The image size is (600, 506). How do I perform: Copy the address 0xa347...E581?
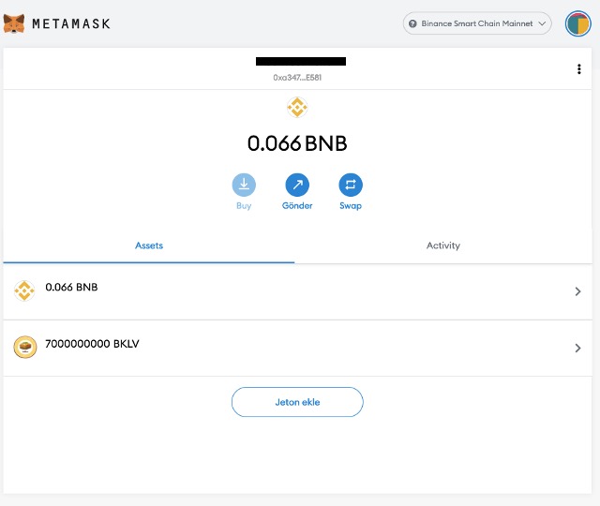click(297, 78)
